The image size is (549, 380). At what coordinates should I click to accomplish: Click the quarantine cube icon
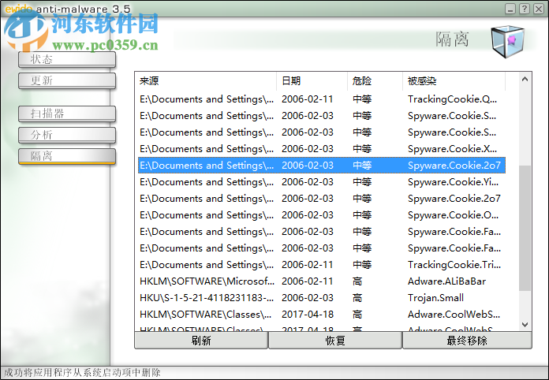508,42
